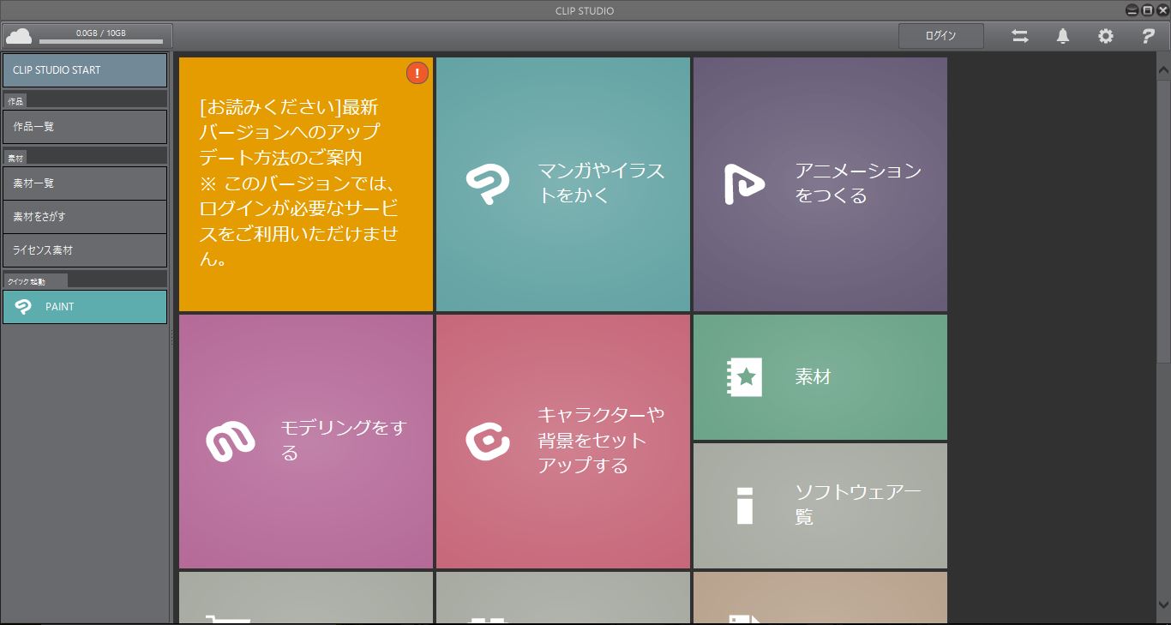Select CLIP STUDIO START in the sidebar
Viewport: 1171px width, 625px height.
[x=85, y=70]
